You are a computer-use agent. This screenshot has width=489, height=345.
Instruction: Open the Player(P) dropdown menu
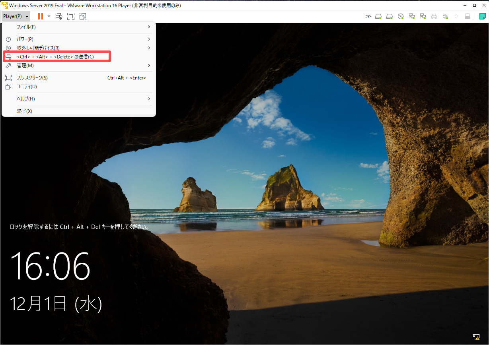point(15,16)
